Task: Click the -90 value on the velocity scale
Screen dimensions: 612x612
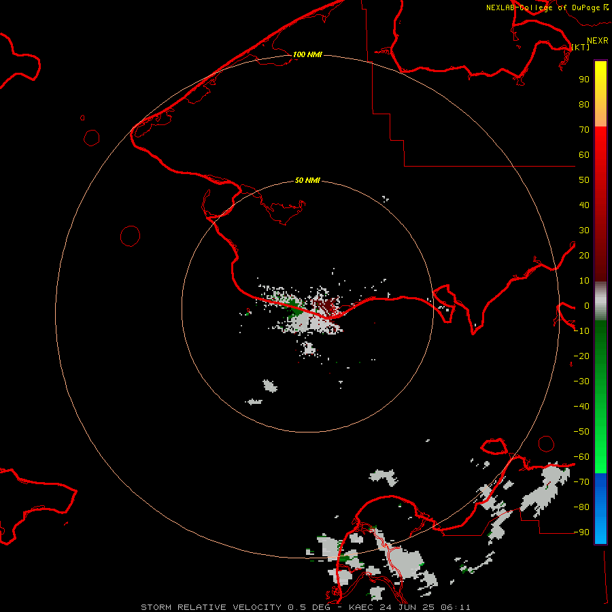Action: tap(581, 532)
